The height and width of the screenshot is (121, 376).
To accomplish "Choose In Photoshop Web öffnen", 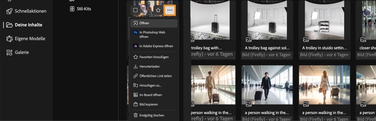I will [154, 35].
